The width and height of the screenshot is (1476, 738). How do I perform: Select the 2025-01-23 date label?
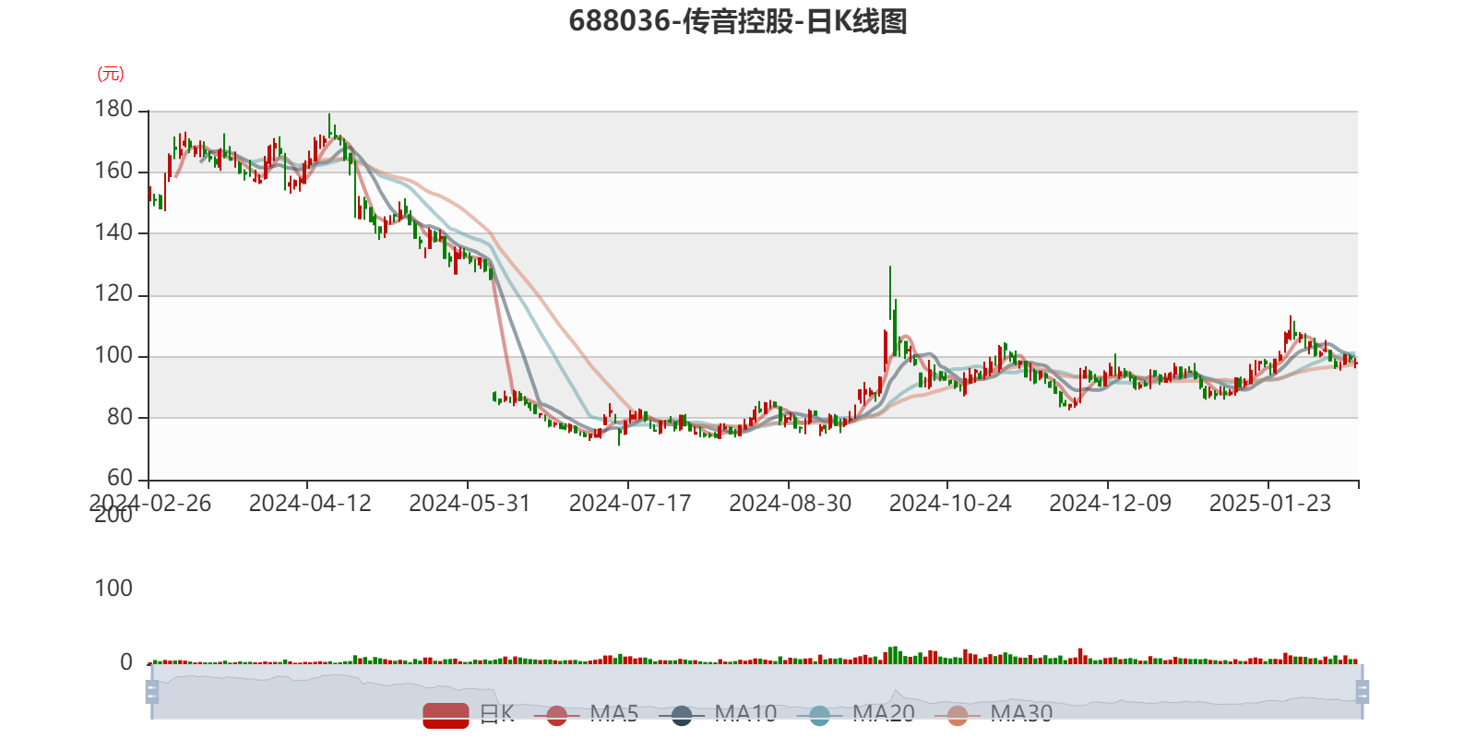(1270, 503)
